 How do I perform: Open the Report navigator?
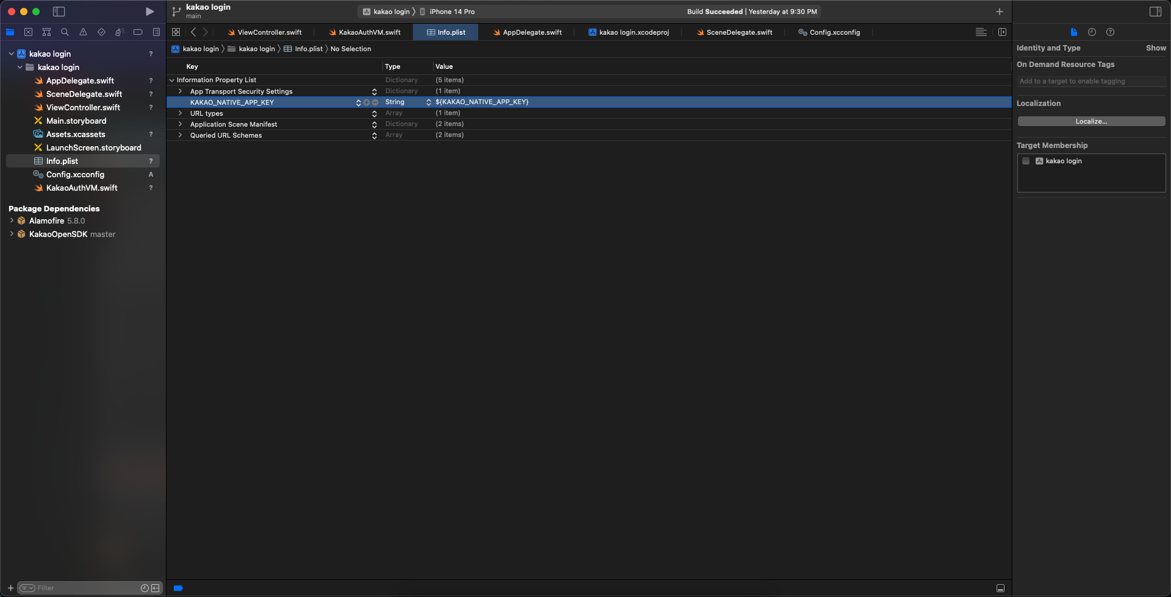point(156,32)
